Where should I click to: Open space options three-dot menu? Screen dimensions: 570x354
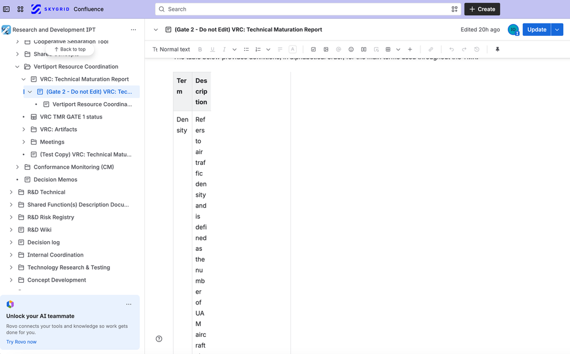134,30
